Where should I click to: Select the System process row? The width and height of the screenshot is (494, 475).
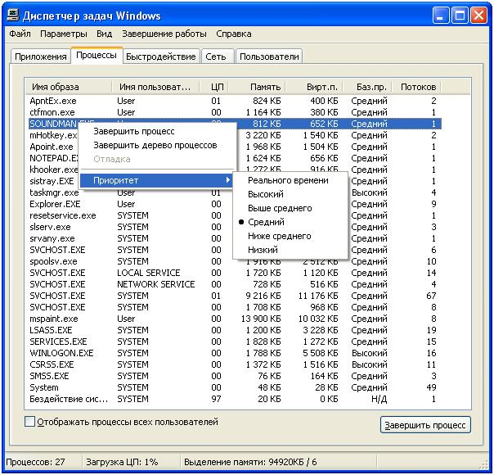click(235, 387)
